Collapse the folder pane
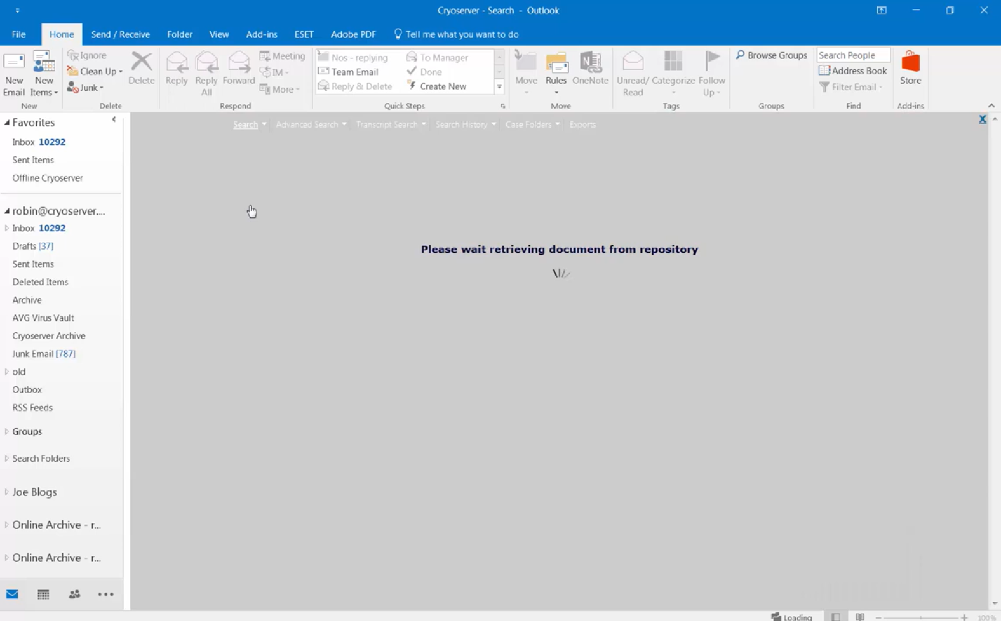The height and width of the screenshot is (621, 1001). click(x=114, y=120)
